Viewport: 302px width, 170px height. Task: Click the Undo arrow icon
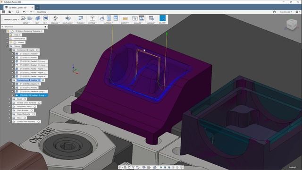(24, 12)
